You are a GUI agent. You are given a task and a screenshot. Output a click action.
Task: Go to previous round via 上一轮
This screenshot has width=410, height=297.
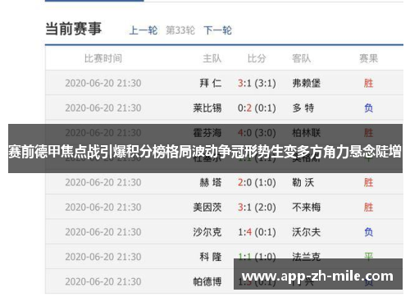(143, 30)
